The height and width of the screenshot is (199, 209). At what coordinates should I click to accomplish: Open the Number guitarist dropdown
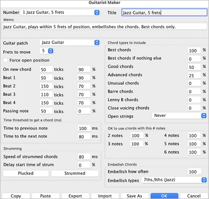60,12
